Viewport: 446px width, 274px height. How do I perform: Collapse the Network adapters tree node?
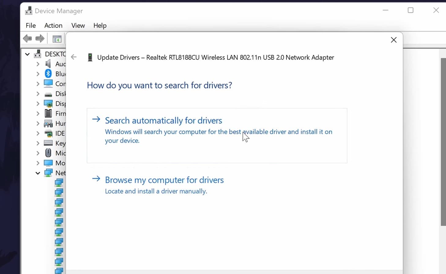pos(38,173)
